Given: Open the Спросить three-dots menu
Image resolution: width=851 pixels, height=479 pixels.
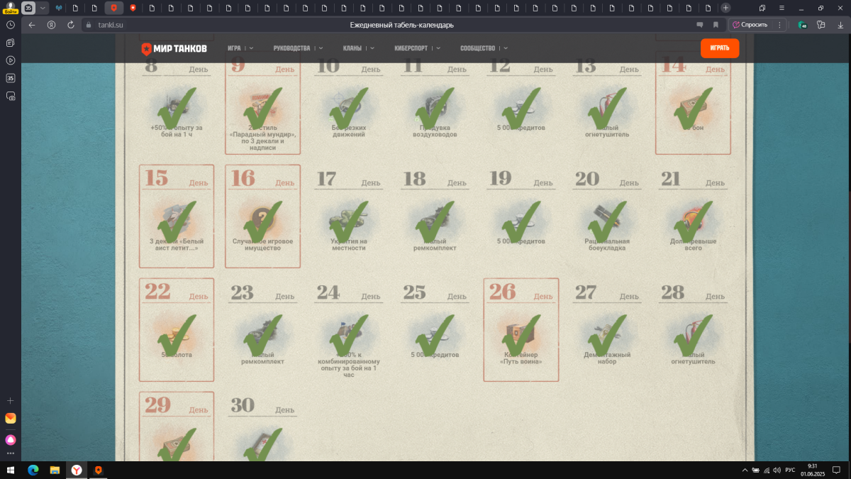Looking at the screenshot, I should click(x=779, y=24).
